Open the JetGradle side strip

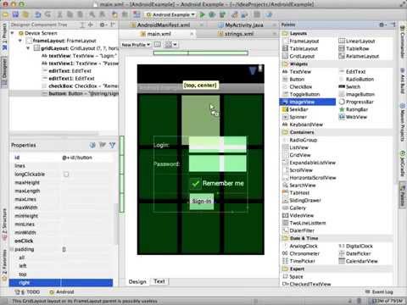pos(402,164)
